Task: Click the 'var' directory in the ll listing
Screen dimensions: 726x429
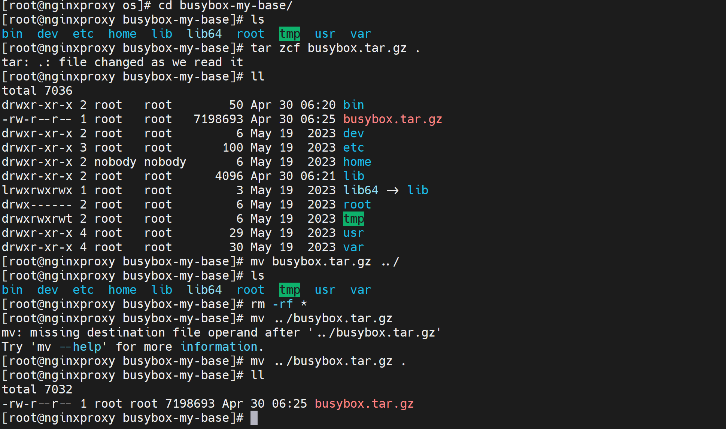Action: 353,247
